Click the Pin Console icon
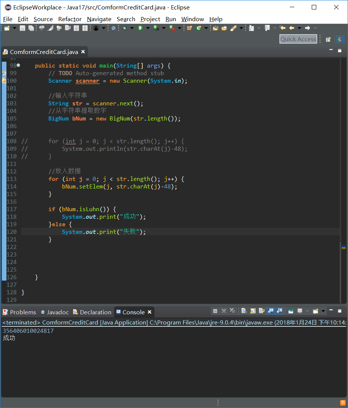348x408 pixels. pyautogui.click(x=291, y=311)
